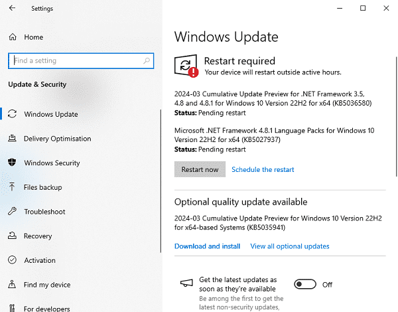The image size is (398, 312).
Task: Click the Restart required heading
Action: [x=239, y=61]
